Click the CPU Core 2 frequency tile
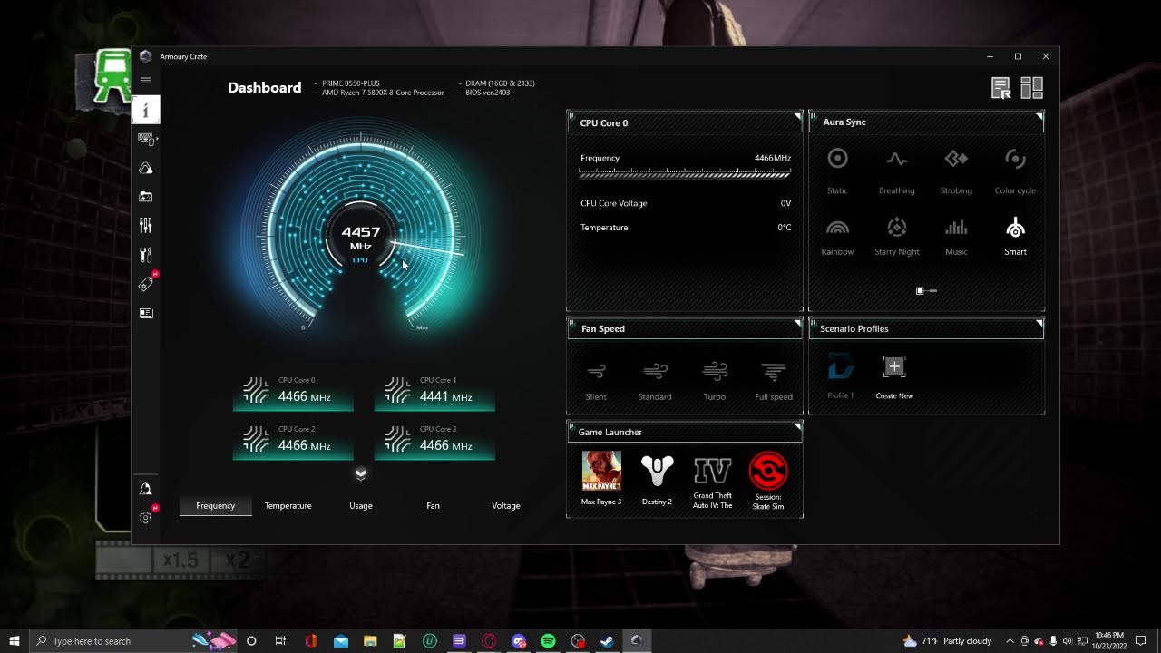The height and width of the screenshot is (653, 1161). coord(293,442)
